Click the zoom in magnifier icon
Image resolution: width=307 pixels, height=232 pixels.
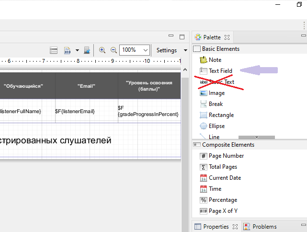click(x=102, y=50)
